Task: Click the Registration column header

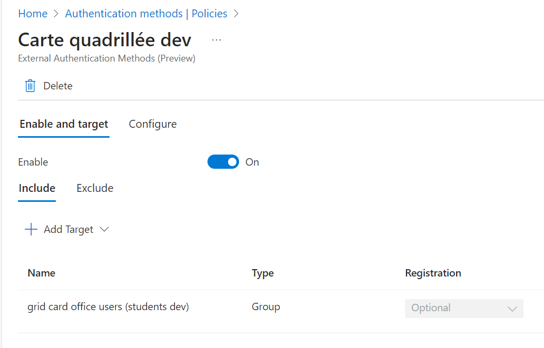Action: 433,273
